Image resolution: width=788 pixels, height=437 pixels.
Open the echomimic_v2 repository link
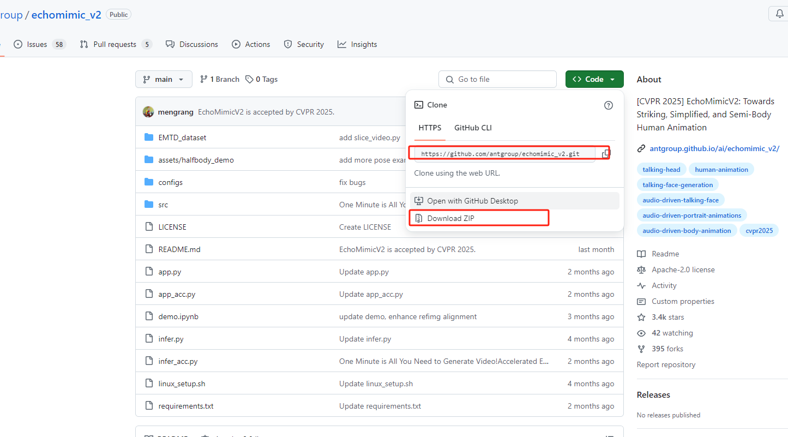point(66,15)
